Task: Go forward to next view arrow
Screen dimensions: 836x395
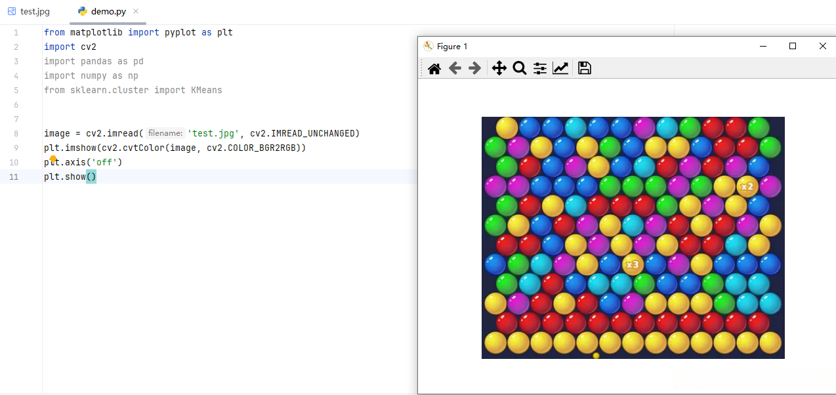Action: coord(475,68)
